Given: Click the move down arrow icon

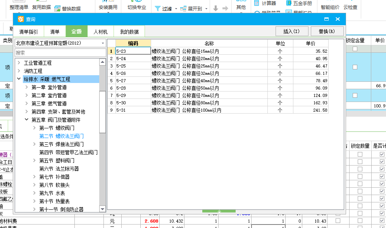Looking at the screenshot, I should 215,9.
